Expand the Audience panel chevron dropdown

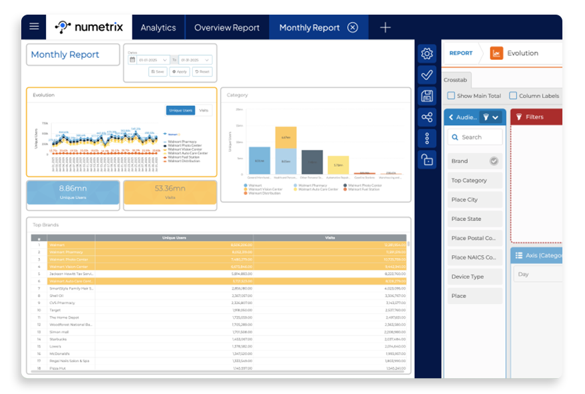(495, 118)
